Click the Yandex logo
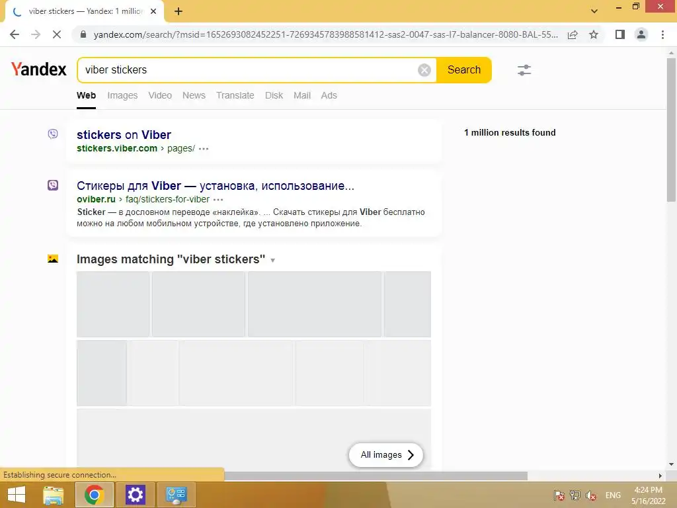Image resolution: width=677 pixels, height=508 pixels. tap(39, 69)
